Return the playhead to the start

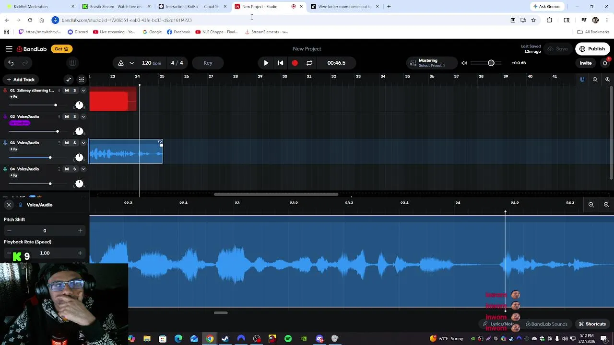pyautogui.click(x=281, y=63)
